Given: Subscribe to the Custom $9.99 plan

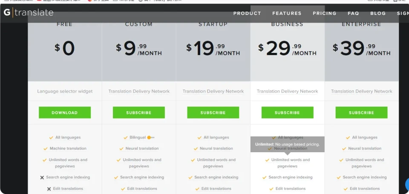Looking at the screenshot, I should (139, 113).
